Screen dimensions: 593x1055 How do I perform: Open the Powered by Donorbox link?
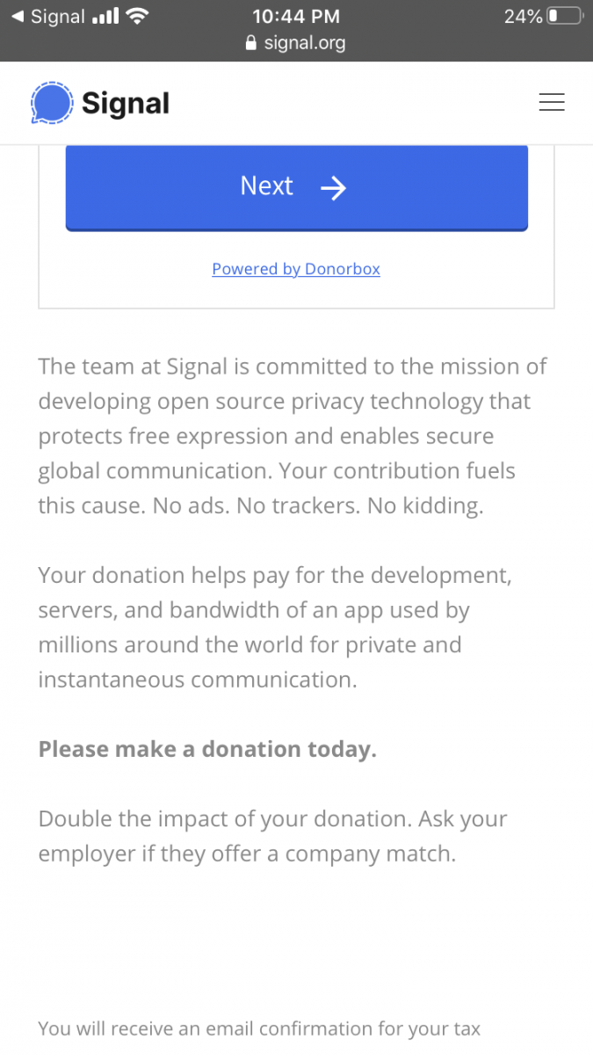click(x=296, y=269)
